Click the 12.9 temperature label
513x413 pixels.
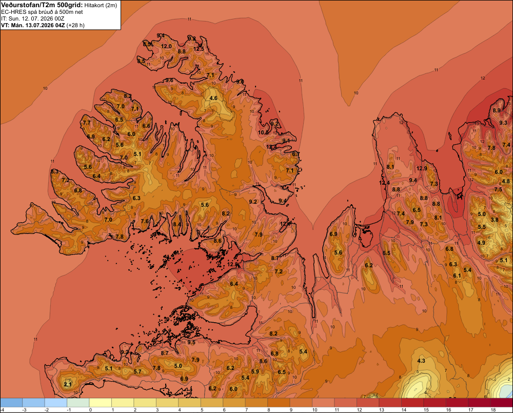(x=422, y=168)
